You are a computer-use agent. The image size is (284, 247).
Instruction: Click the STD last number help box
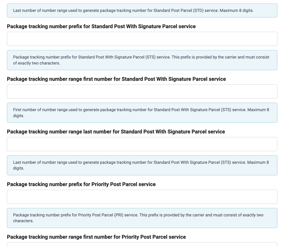tap(142, 11)
